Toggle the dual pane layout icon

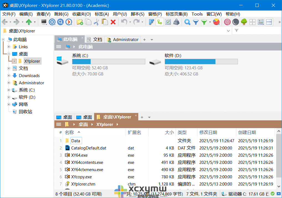[269, 22]
